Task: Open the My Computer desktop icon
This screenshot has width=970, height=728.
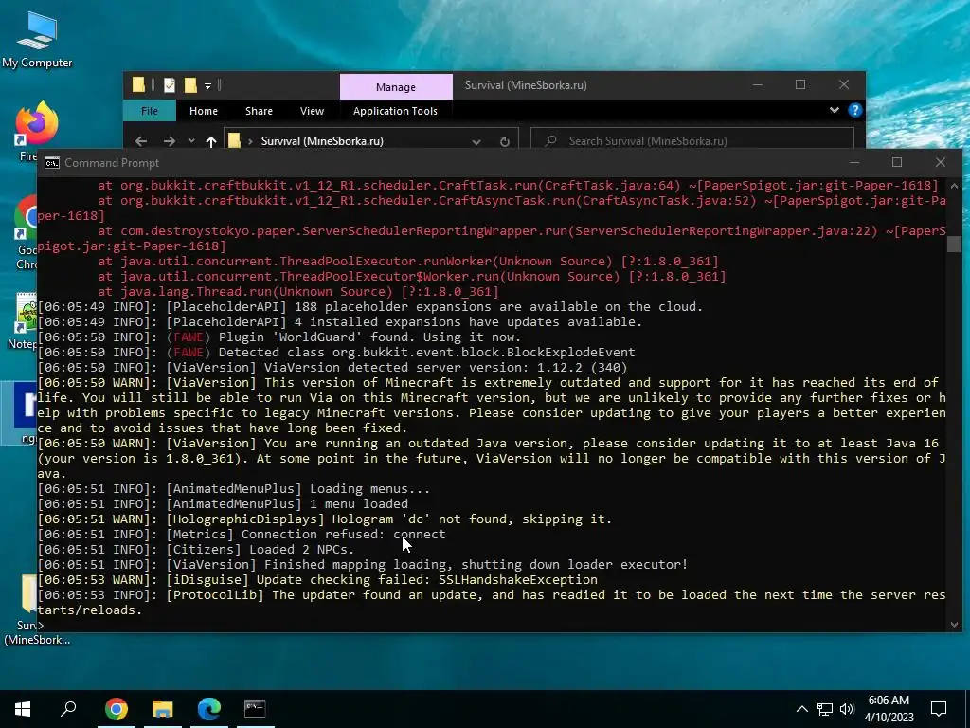Action: (x=37, y=40)
